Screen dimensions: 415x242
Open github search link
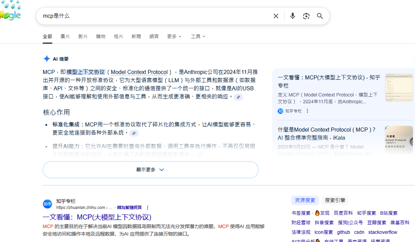click(x=344, y=232)
